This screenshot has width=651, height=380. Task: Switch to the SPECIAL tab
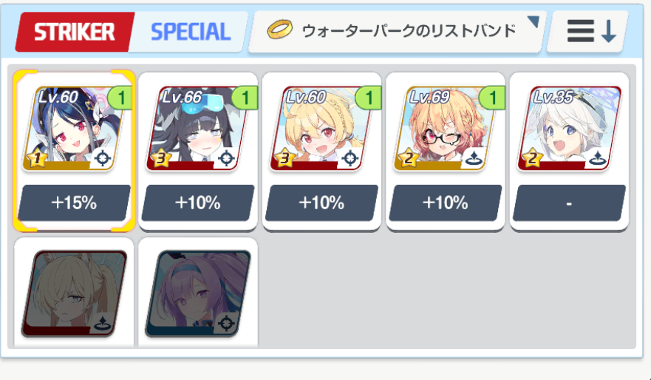(x=191, y=32)
